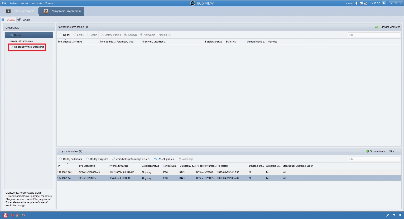The image size is (404, 219).
Task: Click Resetuj hasło button
Action: coord(164,159)
